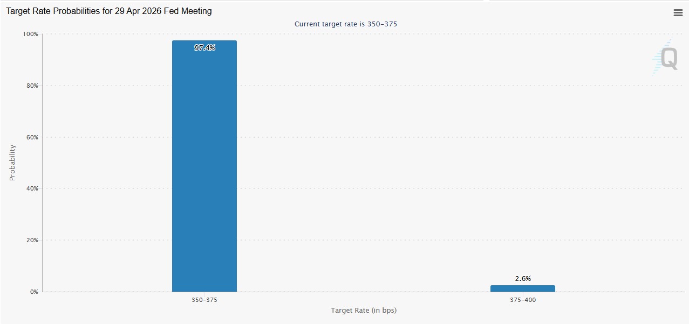
Task: Click the 375-400 x-axis category label
Action: (522, 300)
